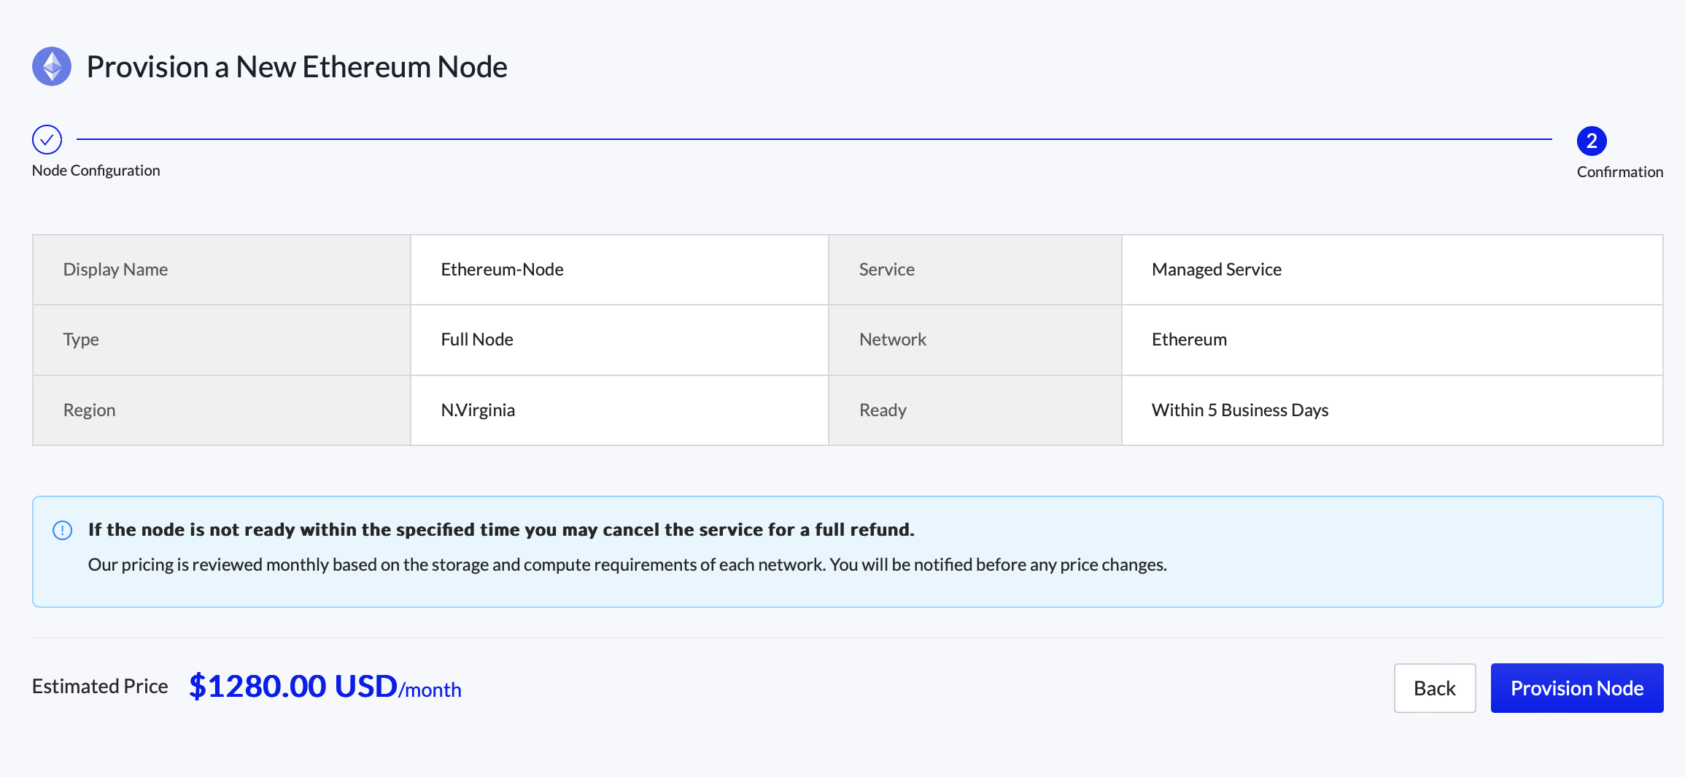Select the Full Node type value
The width and height of the screenshot is (1685, 777).
click(x=476, y=339)
